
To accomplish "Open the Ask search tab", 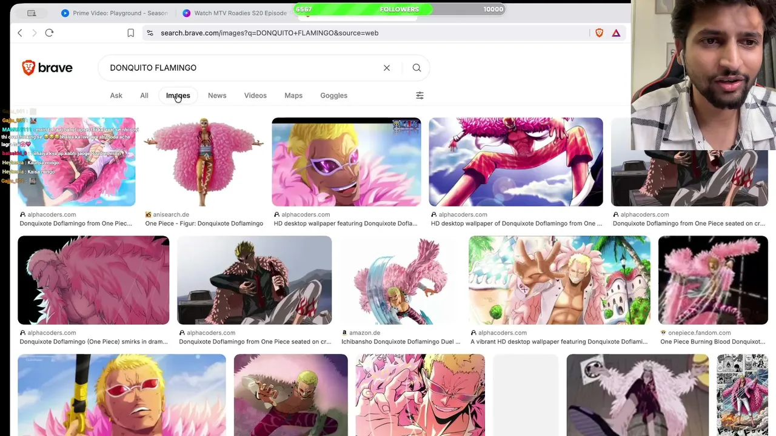I will point(116,95).
